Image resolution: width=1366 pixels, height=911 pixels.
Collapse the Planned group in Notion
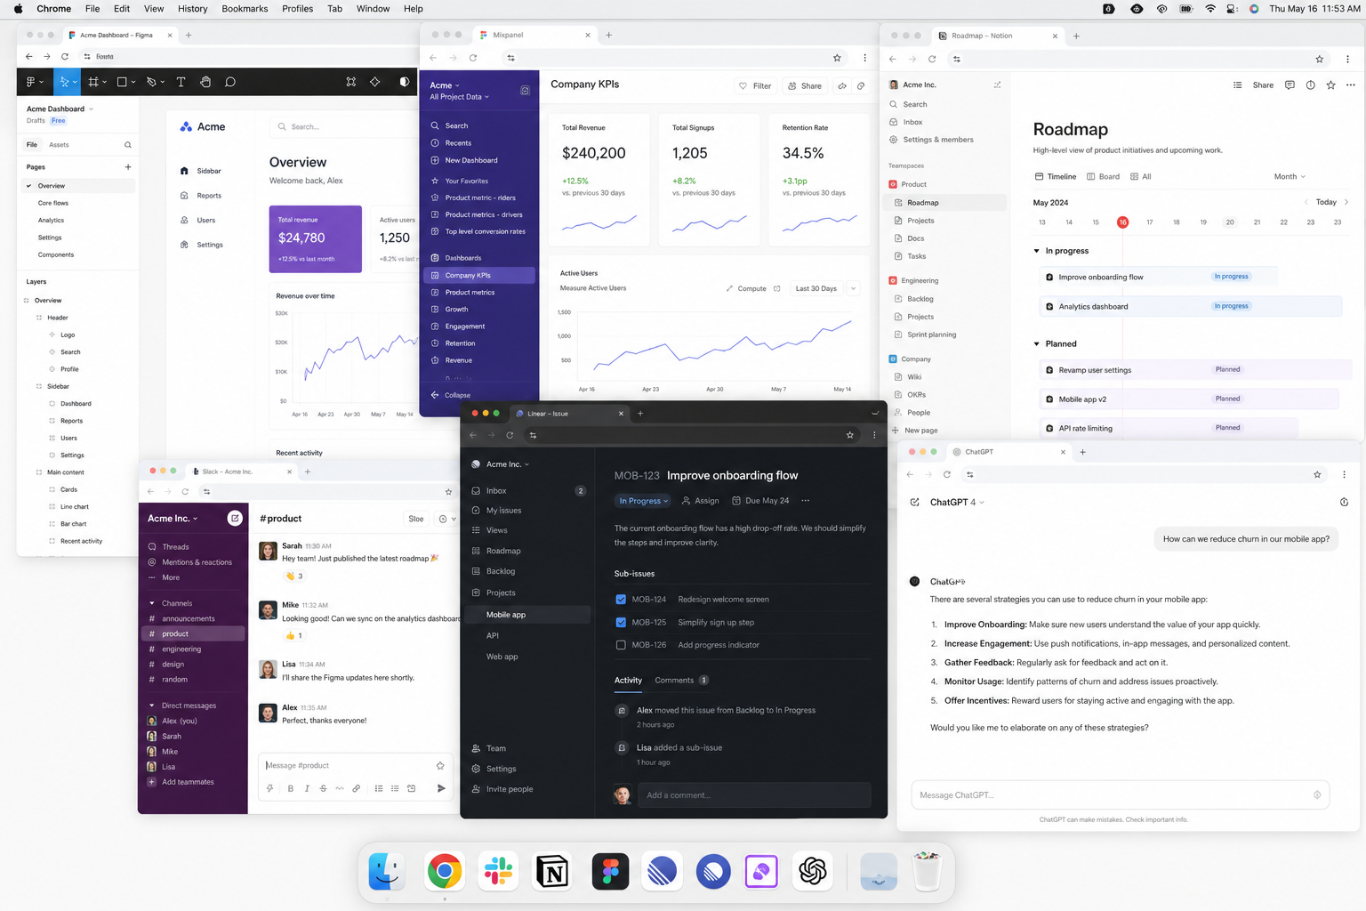tap(1037, 343)
